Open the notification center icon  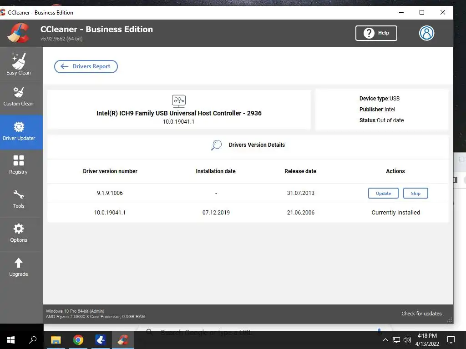tap(451, 340)
